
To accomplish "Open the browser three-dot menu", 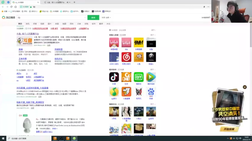I will pos(208,7).
